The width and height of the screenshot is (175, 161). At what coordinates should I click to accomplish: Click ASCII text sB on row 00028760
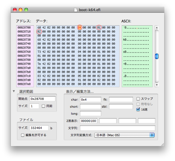click(x=125, y=52)
